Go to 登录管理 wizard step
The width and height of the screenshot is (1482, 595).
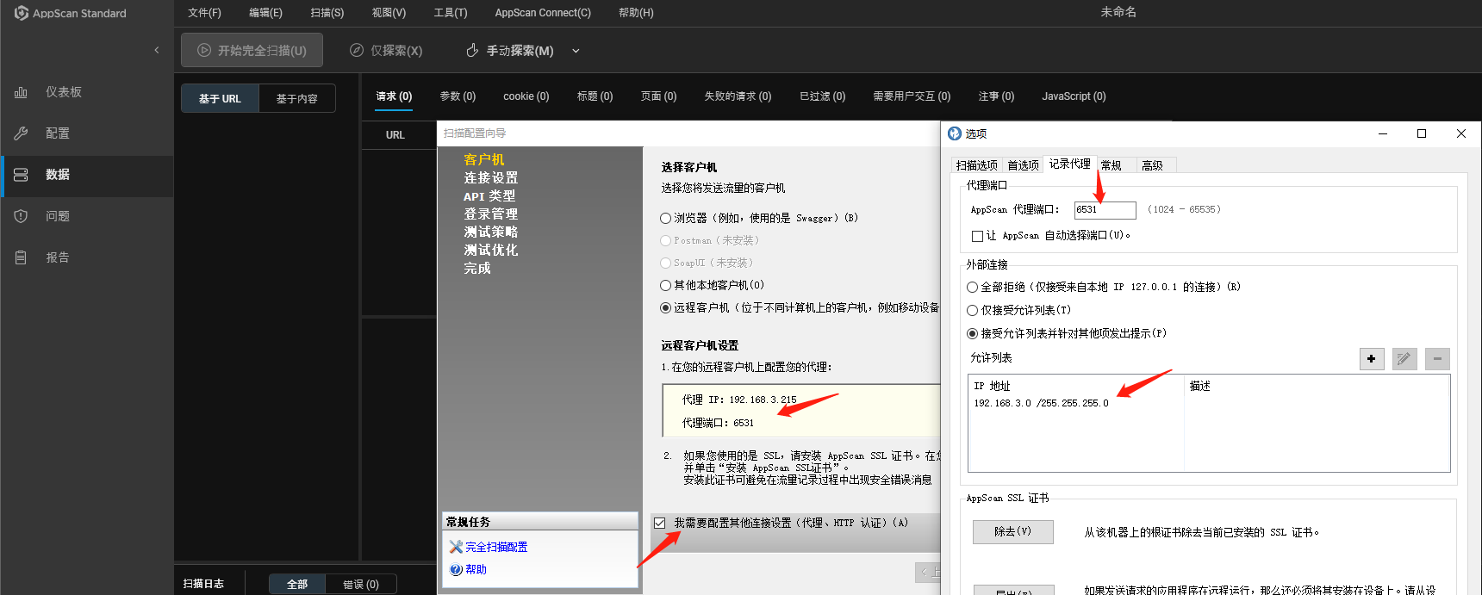pyautogui.click(x=491, y=214)
